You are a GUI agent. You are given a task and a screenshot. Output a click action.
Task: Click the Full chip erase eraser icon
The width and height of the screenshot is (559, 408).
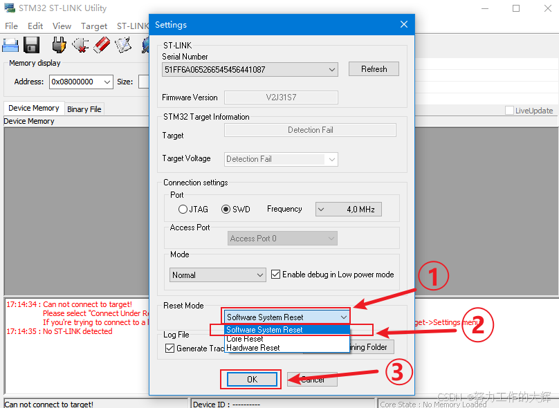pos(102,45)
